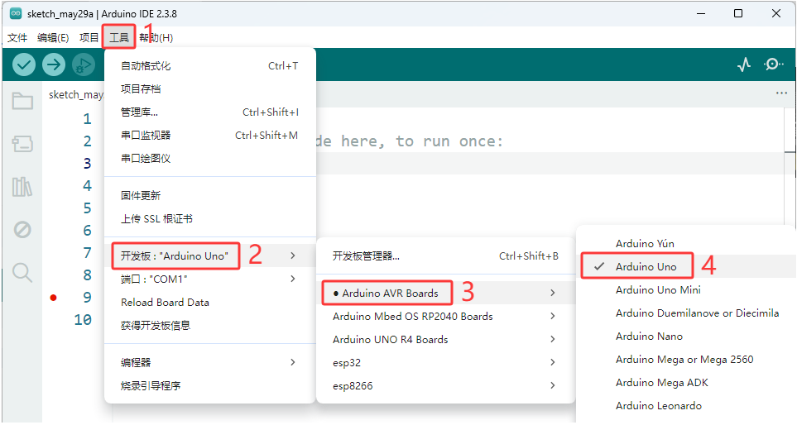Click the editor tab ellipsis menu
This screenshot has height=425, width=797.
pos(782,93)
